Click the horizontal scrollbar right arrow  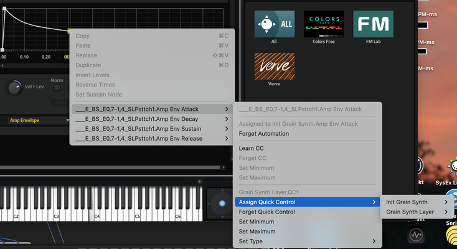point(224,167)
